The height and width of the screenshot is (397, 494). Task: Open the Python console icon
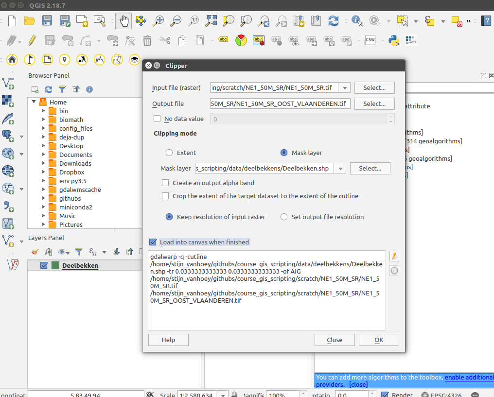click(394, 41)
